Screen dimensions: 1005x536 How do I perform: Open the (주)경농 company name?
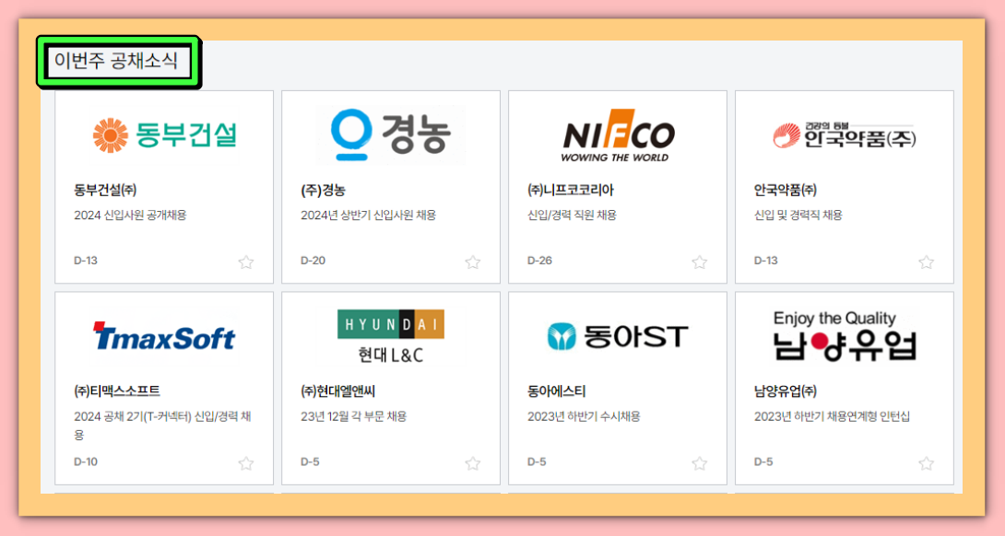pos(323,191)
